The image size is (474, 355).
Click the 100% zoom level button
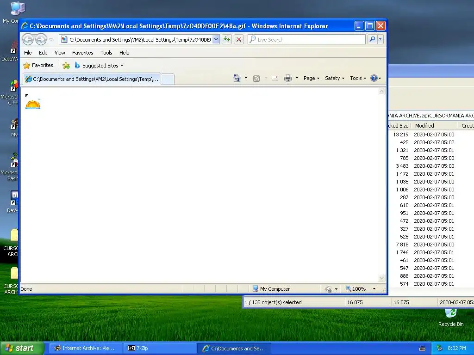356,289
